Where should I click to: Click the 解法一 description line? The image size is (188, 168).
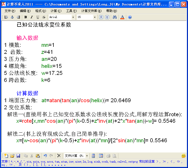[95, 114]
